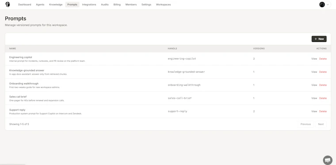This screenshot has height=165, width=336.
Task: Switch to the Knowledge tab
Action: pos(56,4)
